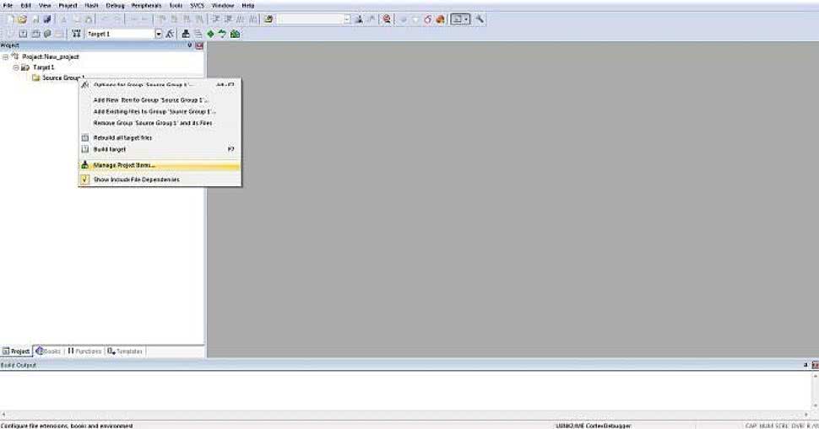The width and height of the screenshot is (819, 429).
Task: Select Rebuild all target files
Action: point(122,137)
